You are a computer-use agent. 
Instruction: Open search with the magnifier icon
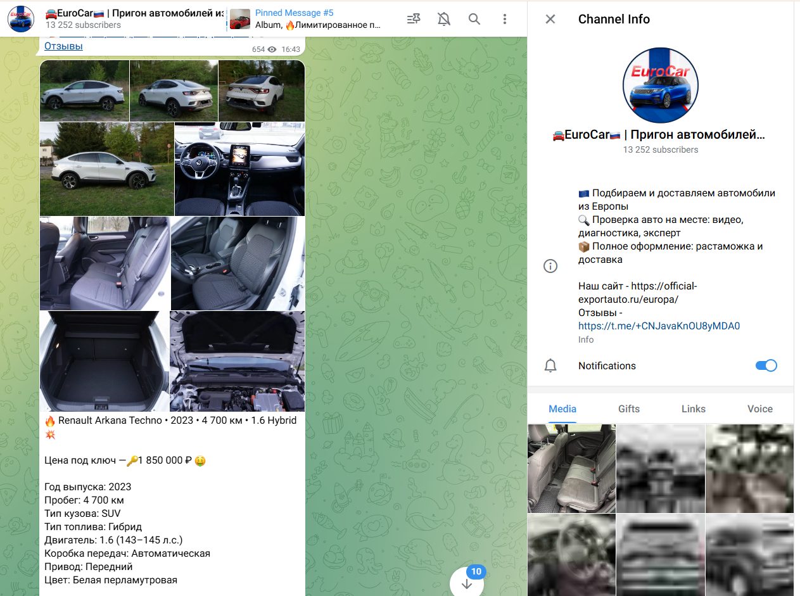click(474, 19)
